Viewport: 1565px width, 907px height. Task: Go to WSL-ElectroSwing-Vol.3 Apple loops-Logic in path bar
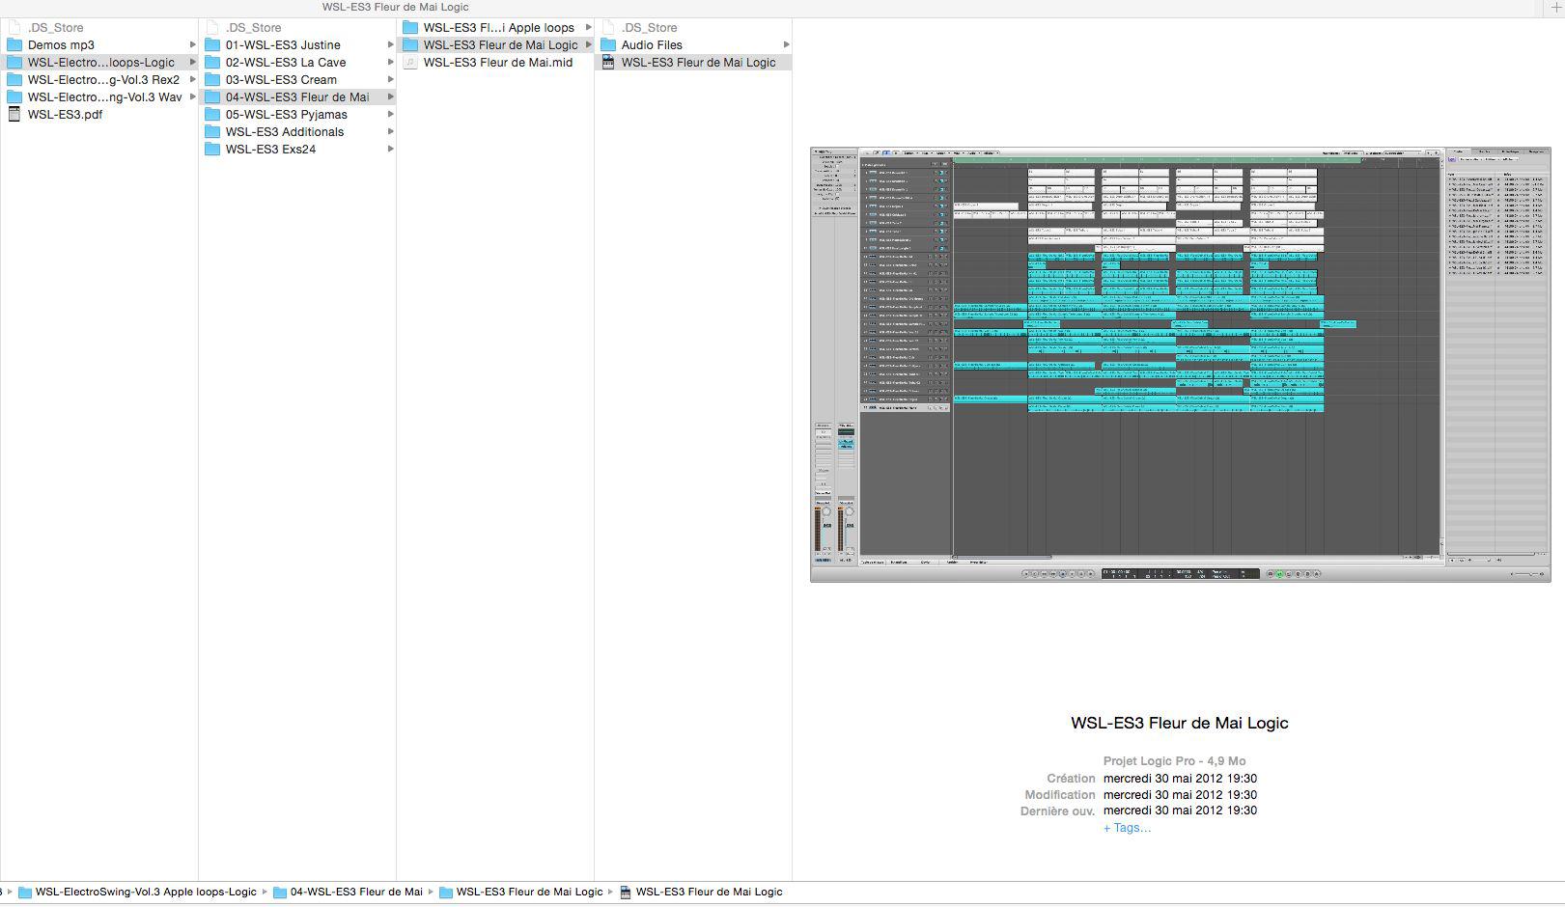coord(146,893)
